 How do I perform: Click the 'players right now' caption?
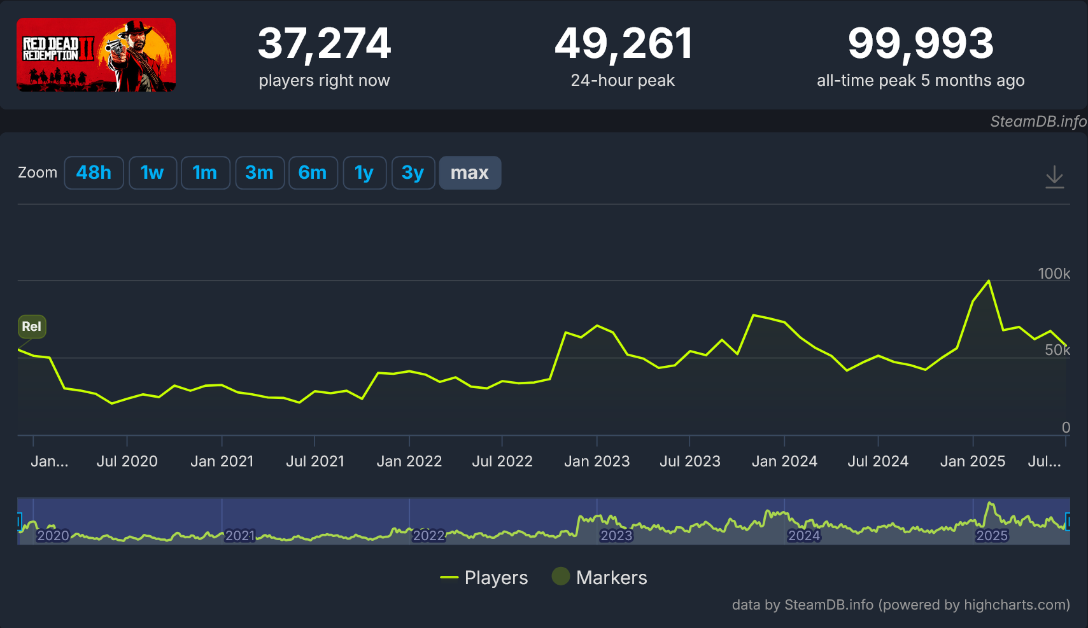pos(324,80)
